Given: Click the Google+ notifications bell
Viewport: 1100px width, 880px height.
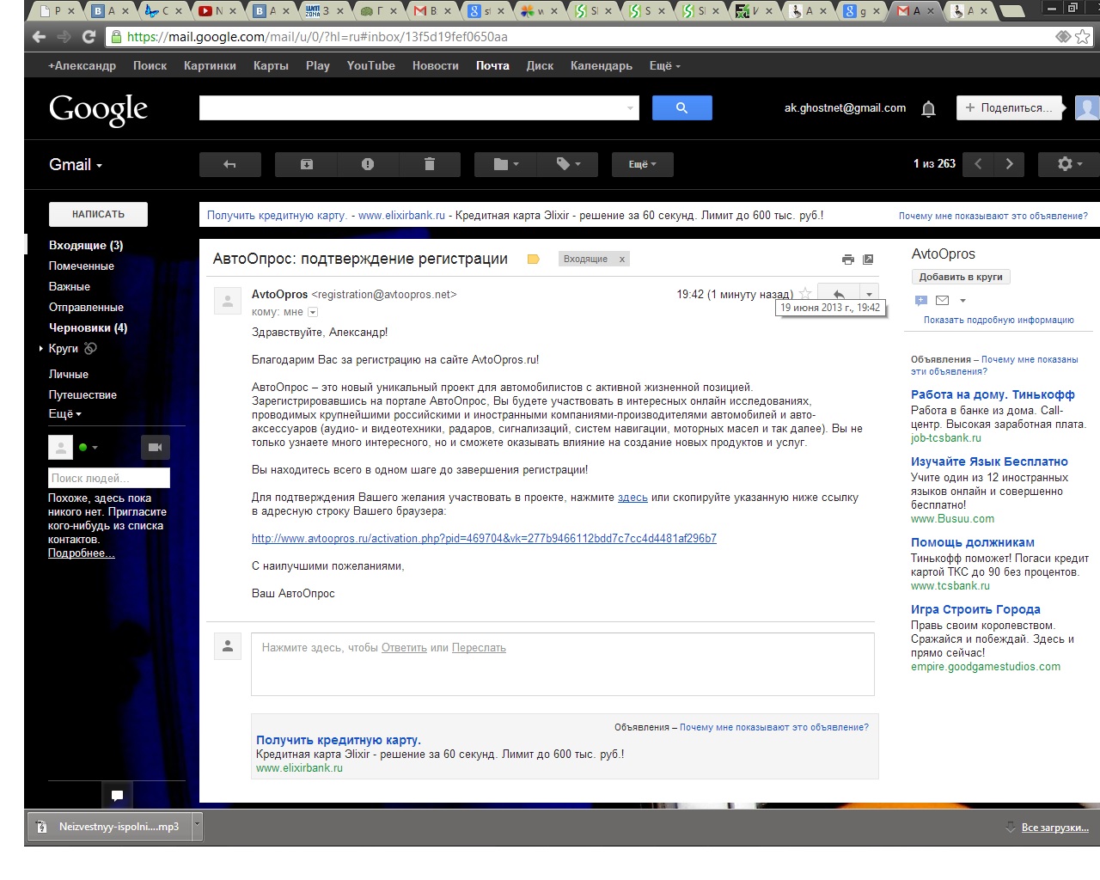Looking at the screenshot, I should tap(928, 108).
